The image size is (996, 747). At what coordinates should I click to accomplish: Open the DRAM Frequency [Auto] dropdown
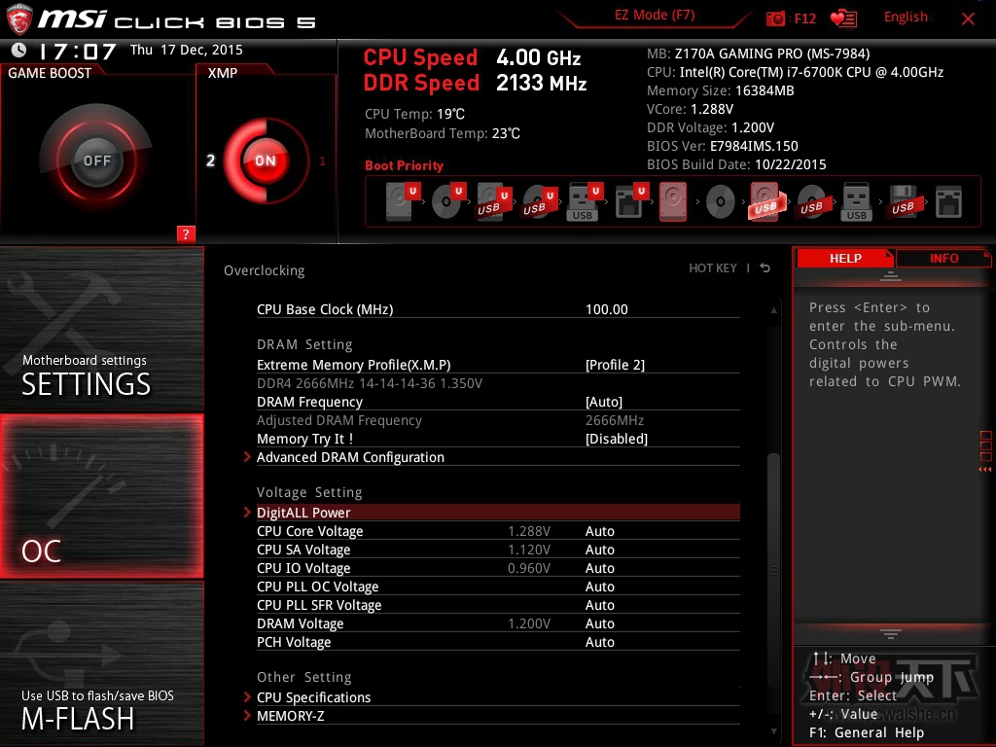pos(603,402)
